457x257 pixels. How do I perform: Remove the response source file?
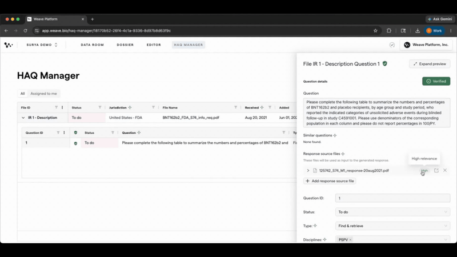click(445, 170)
